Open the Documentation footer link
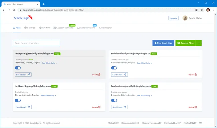Image resolution: width=217 pixels, height=128 pixels. click(130, 123)
